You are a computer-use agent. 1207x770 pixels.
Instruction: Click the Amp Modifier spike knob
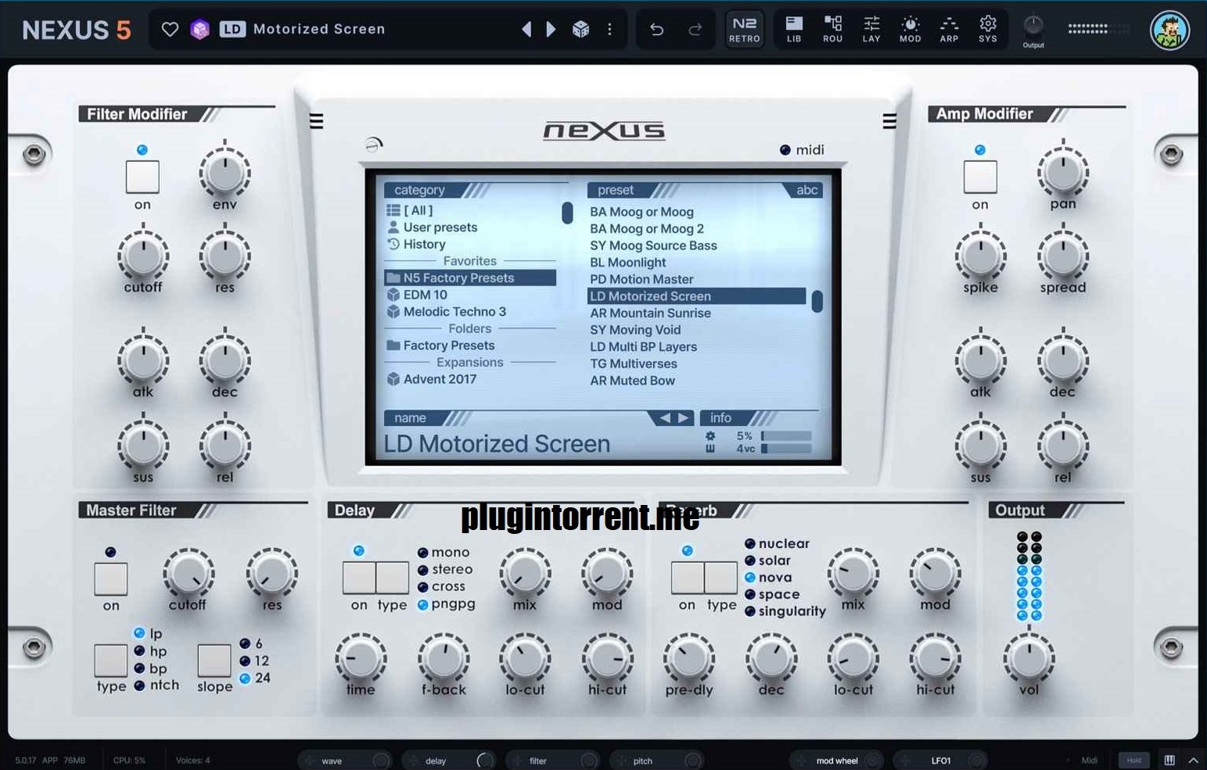[980, 255]
